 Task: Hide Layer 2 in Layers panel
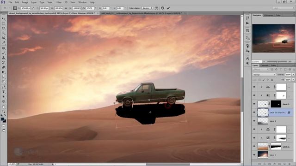click(x=254, y=121)
